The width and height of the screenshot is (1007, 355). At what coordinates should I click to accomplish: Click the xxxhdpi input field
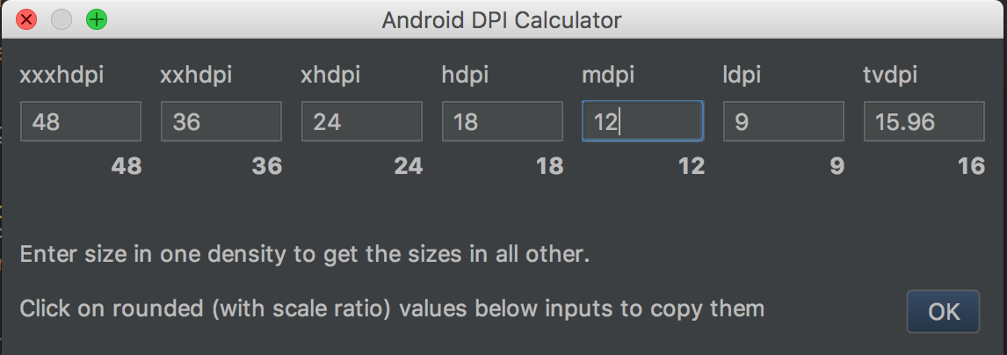(x=81, y=121)
